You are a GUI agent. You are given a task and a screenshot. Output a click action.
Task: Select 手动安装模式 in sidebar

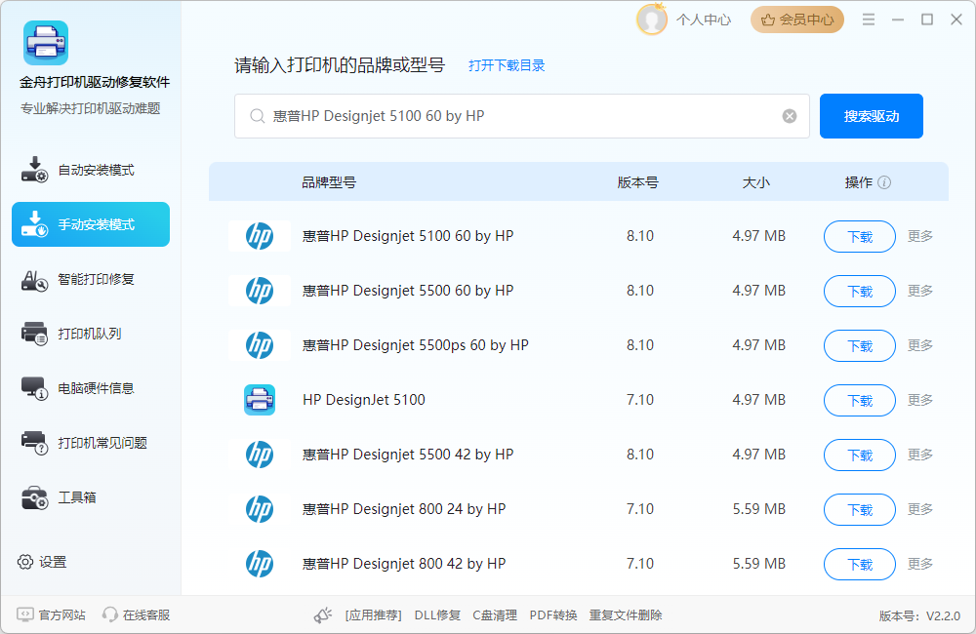(91, 224)
